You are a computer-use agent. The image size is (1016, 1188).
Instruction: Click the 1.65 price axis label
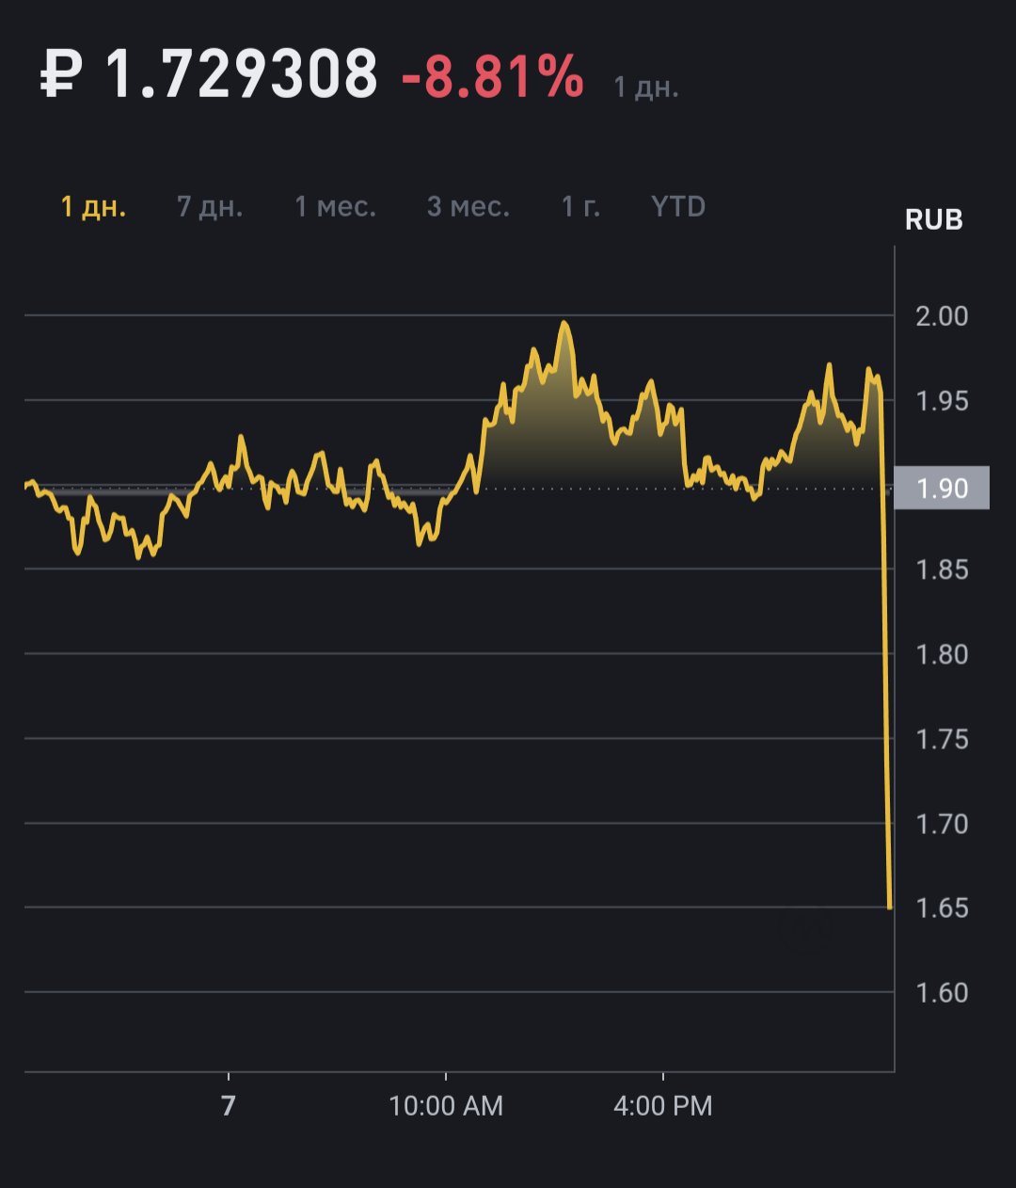pos(942,907)
